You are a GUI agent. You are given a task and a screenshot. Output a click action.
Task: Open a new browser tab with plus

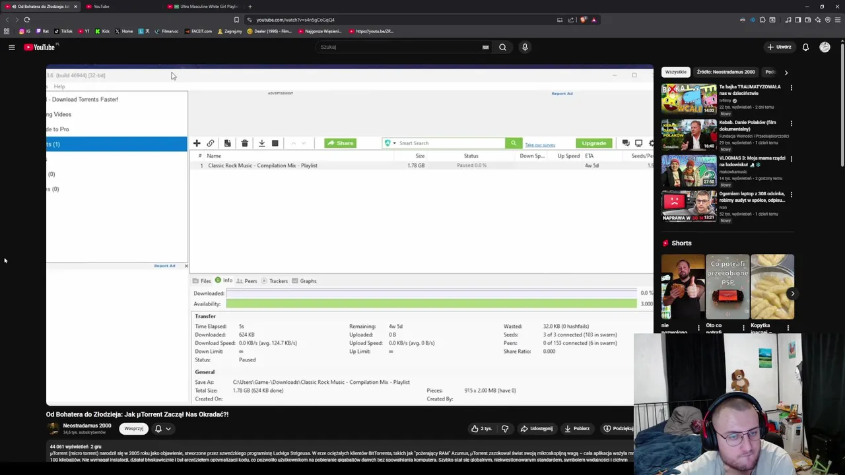(250, 7)
